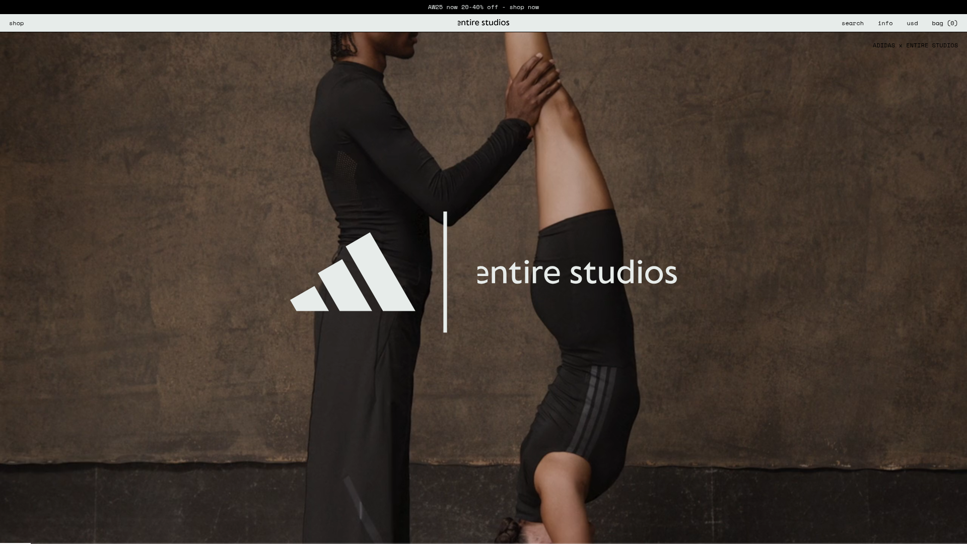
Task: Toggle the shopping bag drawer
Action: [944, 23]
